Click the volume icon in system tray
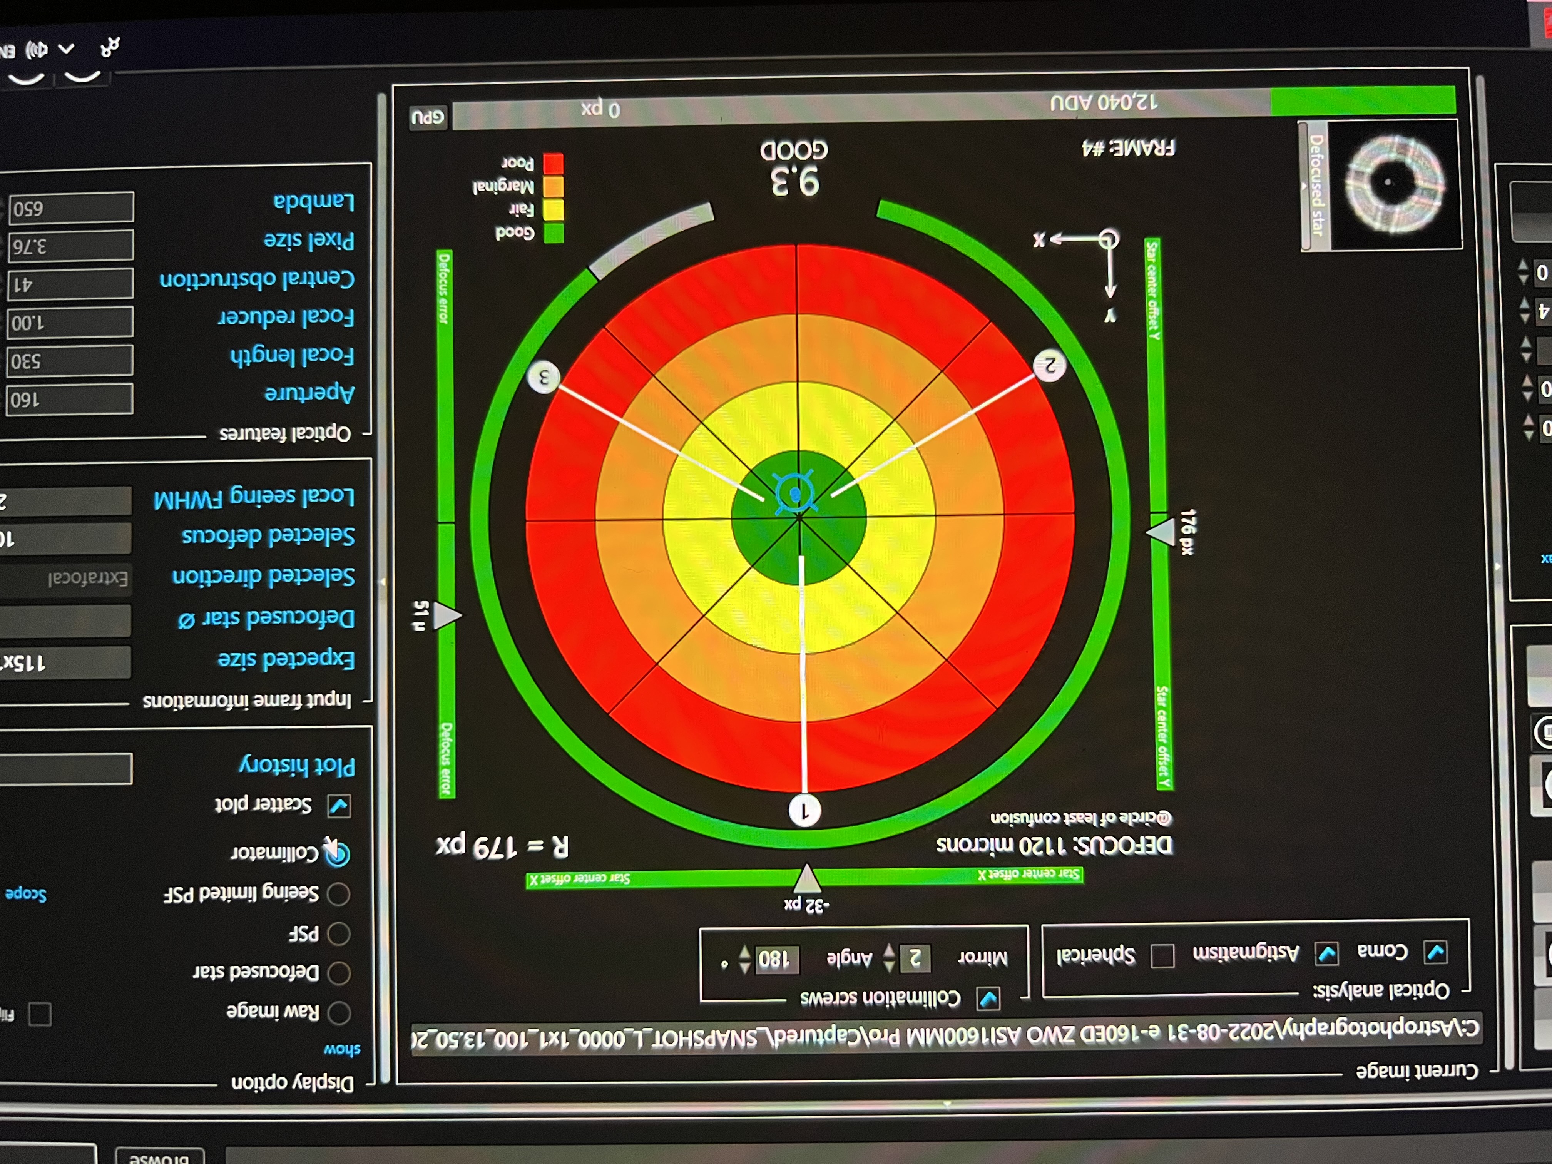 [x=36, y=50]
